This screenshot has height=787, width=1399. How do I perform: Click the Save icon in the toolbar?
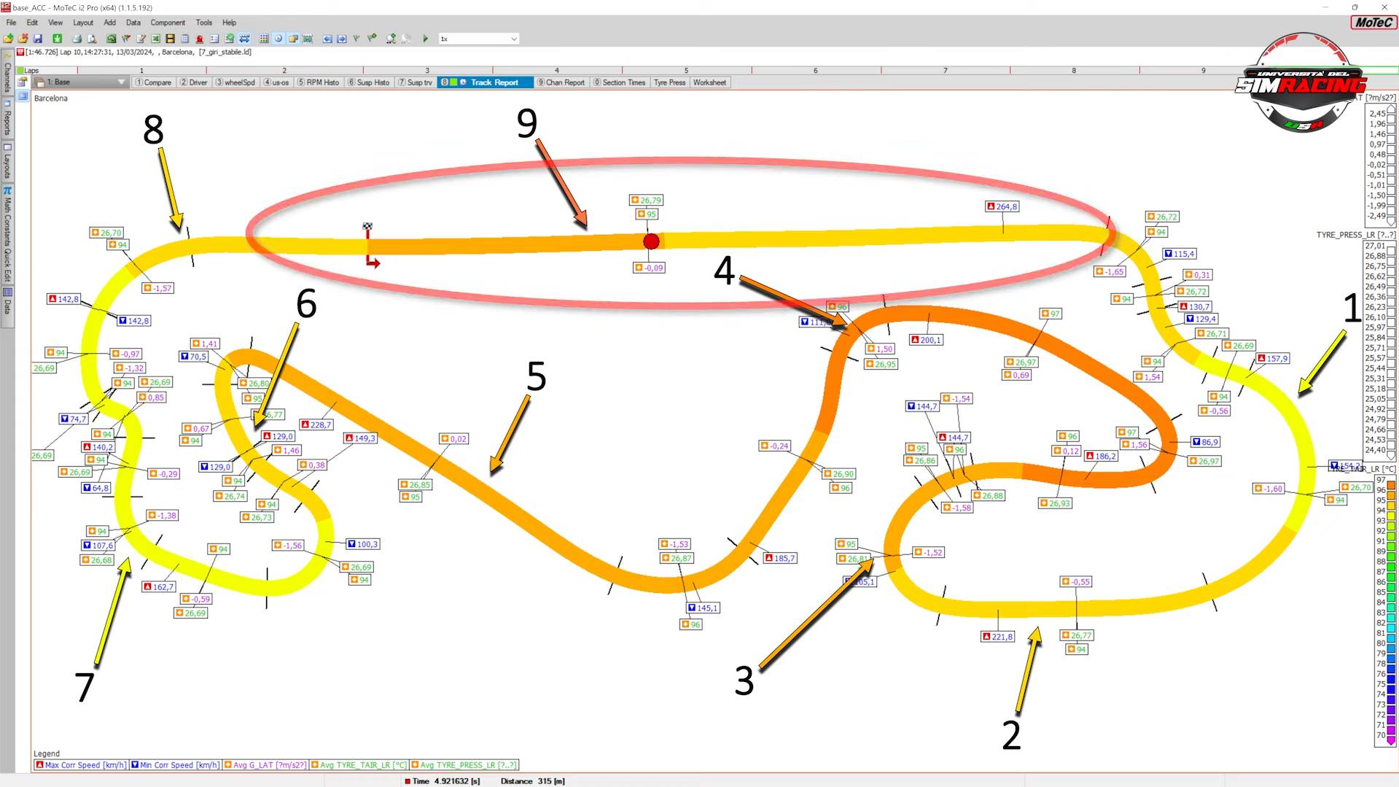pyautogui.click(x=37, y=39)
